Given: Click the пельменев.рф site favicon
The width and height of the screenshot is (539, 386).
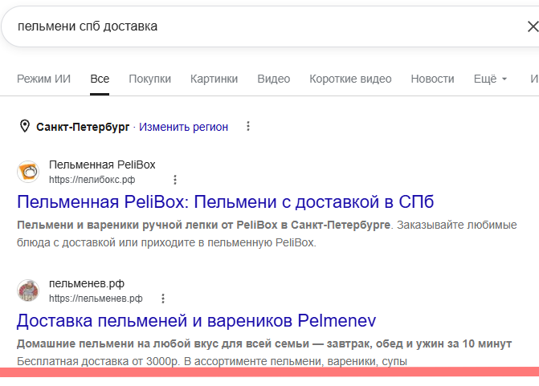Looking at the screenshot, I should pos(28,291).
